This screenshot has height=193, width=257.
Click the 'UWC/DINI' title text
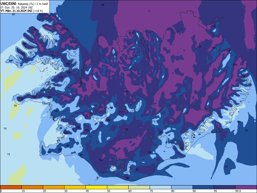8,4
